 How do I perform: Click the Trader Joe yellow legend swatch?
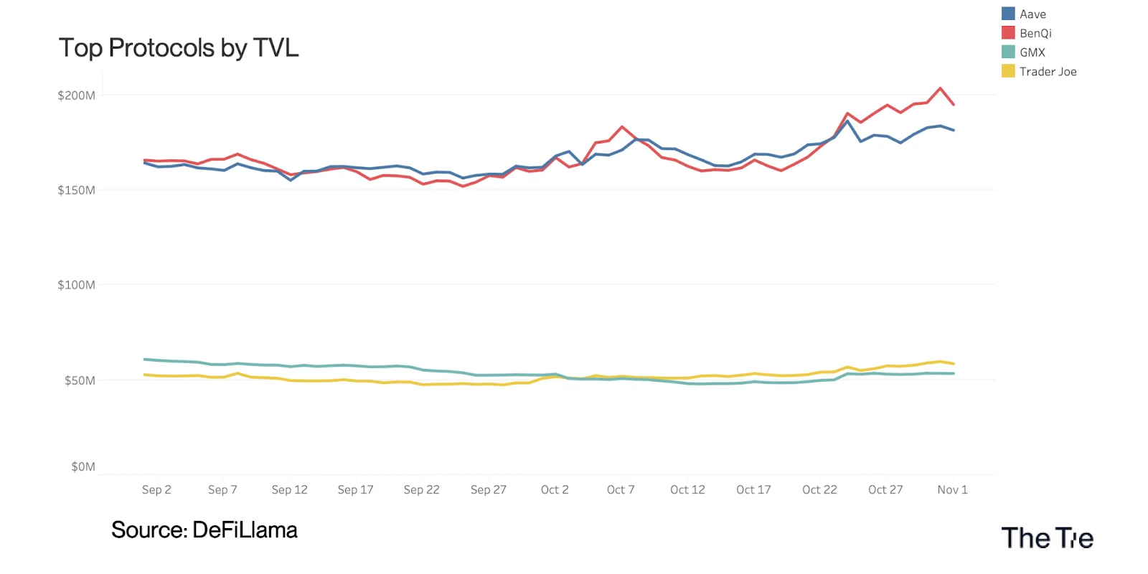[x=1008, y=71]
